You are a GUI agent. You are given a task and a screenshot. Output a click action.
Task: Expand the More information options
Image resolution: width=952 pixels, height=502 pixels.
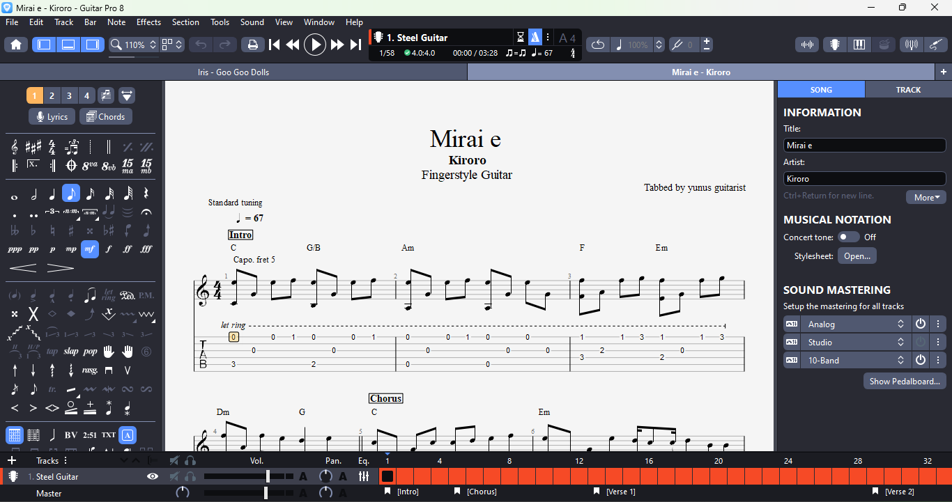coord(926,198)
